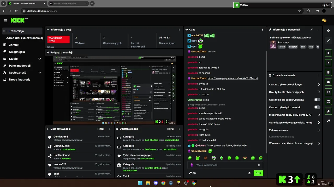Toggle Czat tylko dla subskrybentów switch

click(x=317, y=100)
